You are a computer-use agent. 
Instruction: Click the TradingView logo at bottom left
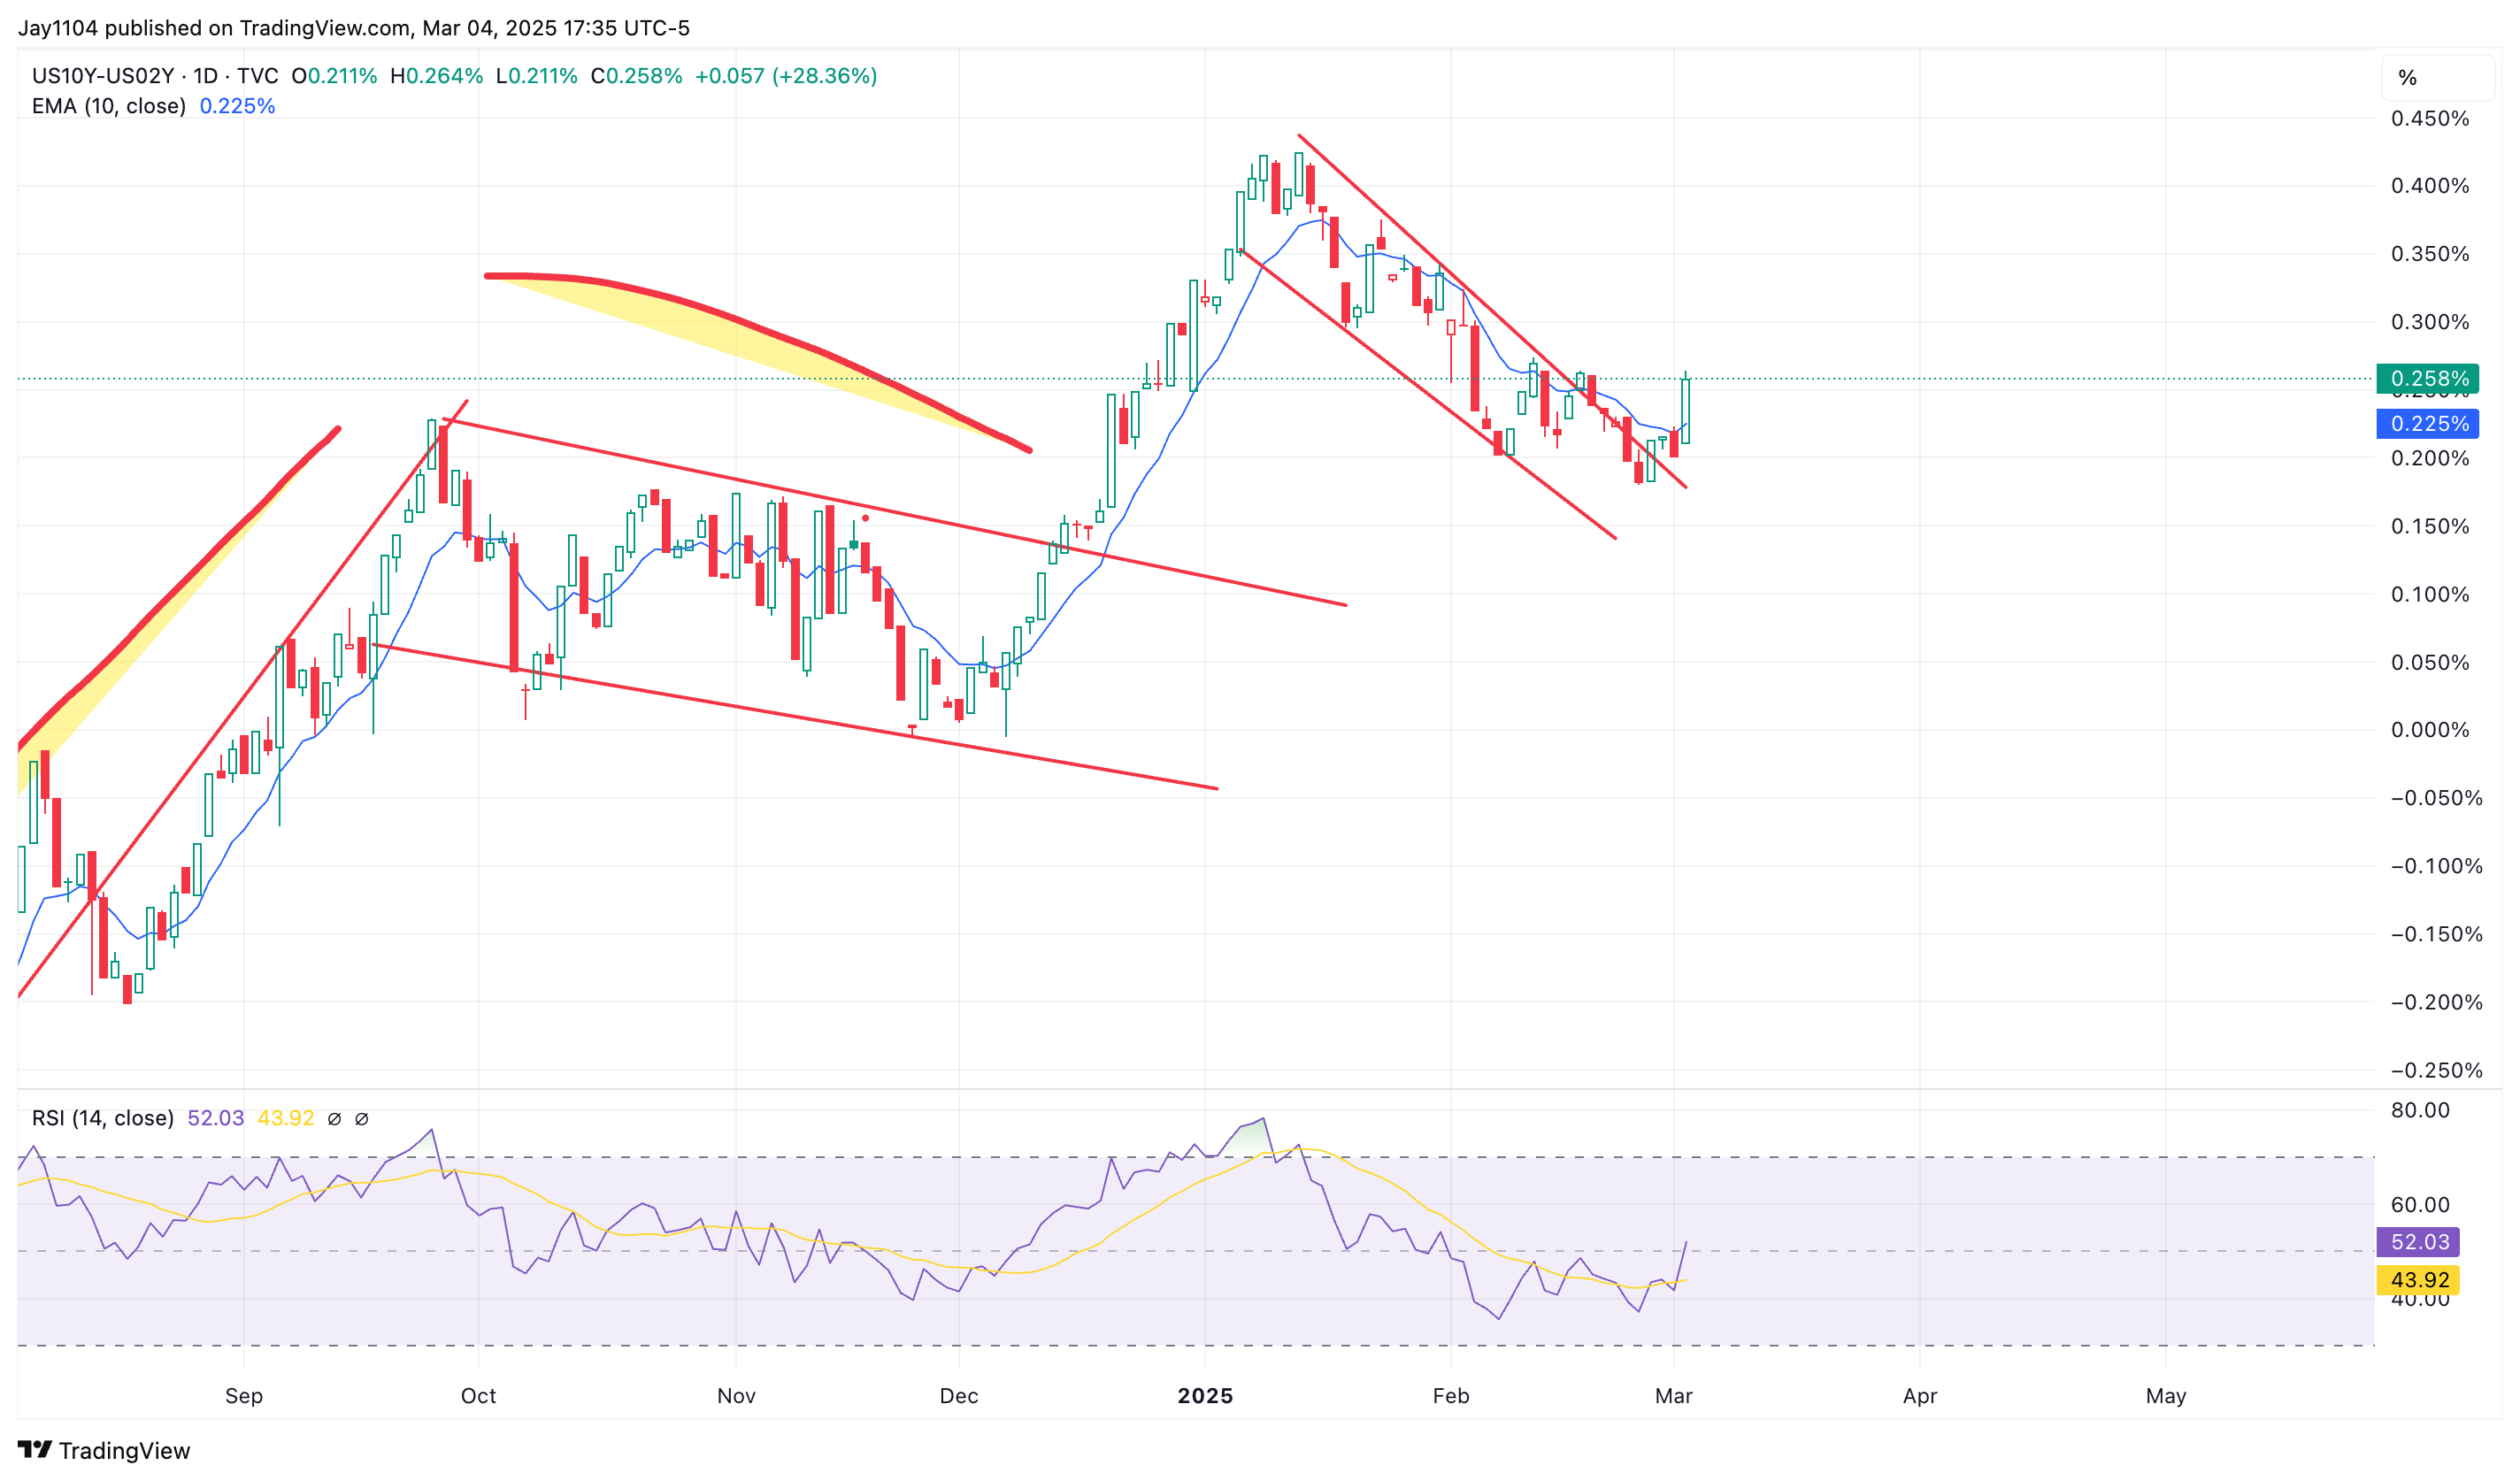click(x=104, y=1450)
